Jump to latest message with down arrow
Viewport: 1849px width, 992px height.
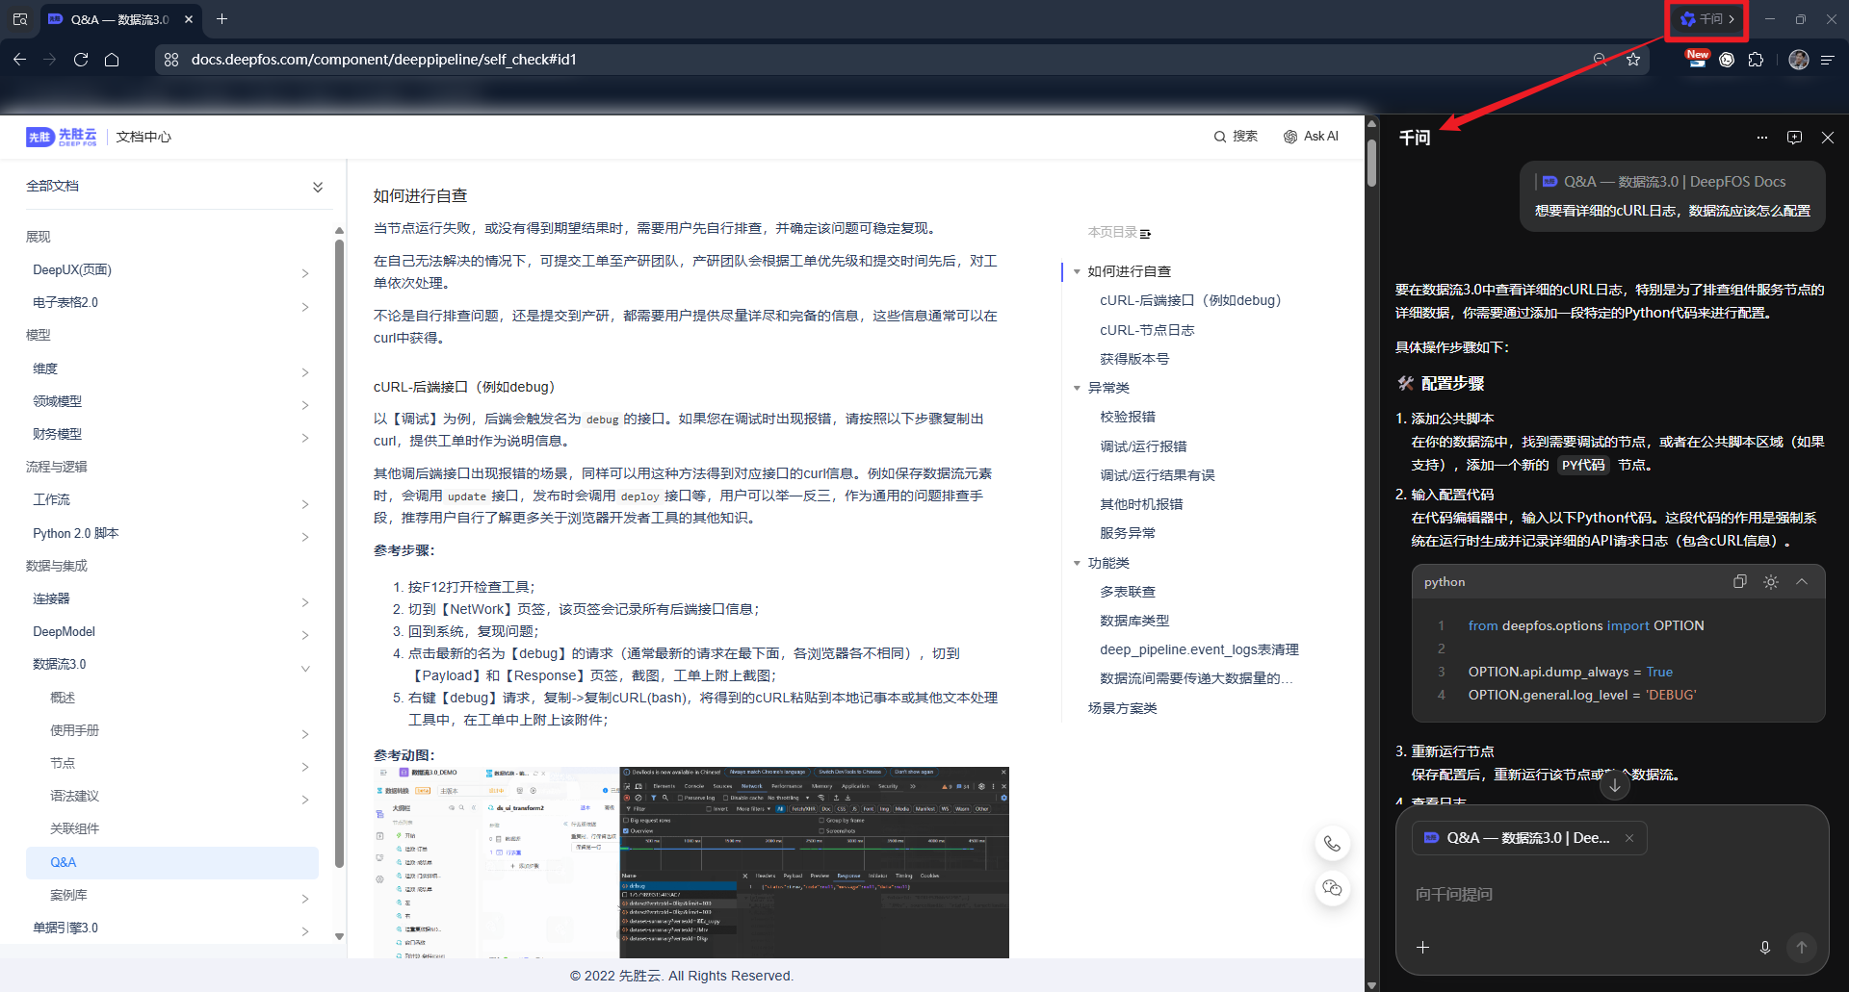(1615, 785)
